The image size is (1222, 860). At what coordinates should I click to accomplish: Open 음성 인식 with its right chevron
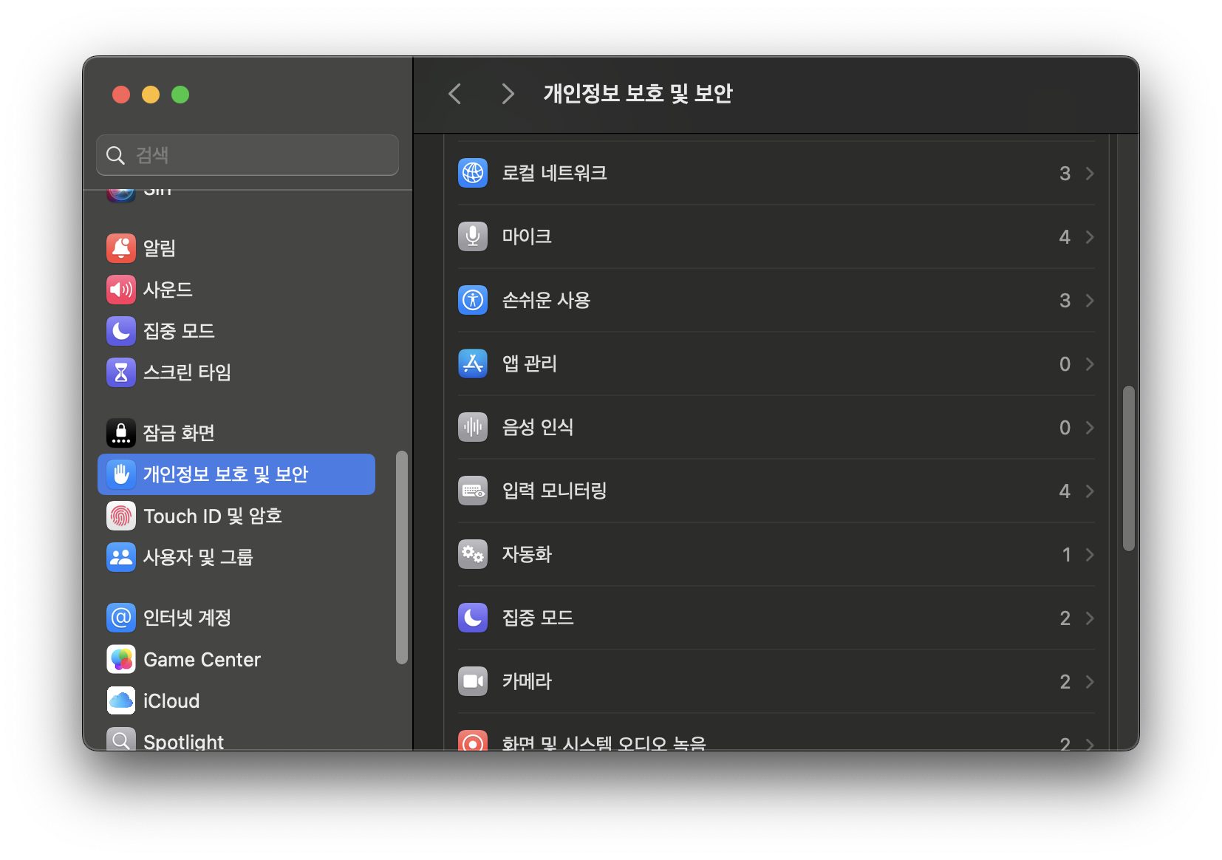coord(1090,427)
